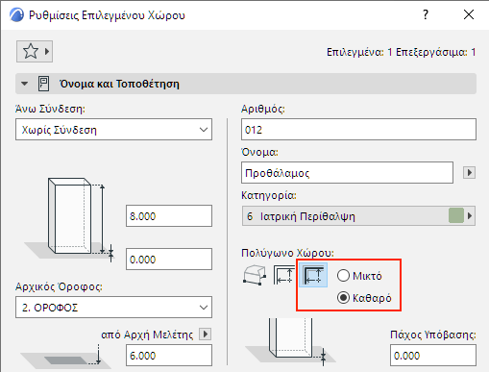
Task: Click the zone height field 8.000
Action: coord(169,216)
